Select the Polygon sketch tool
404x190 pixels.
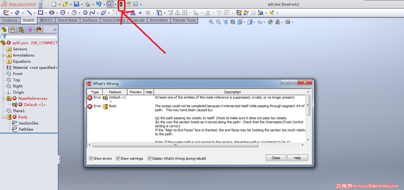[85, 13]
